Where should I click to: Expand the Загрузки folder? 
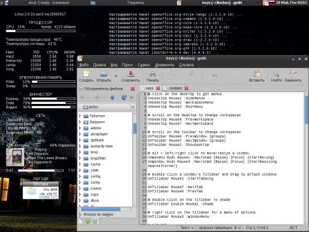[x=80, y=122]
